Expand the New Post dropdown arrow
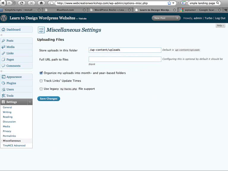 (178, 18)
